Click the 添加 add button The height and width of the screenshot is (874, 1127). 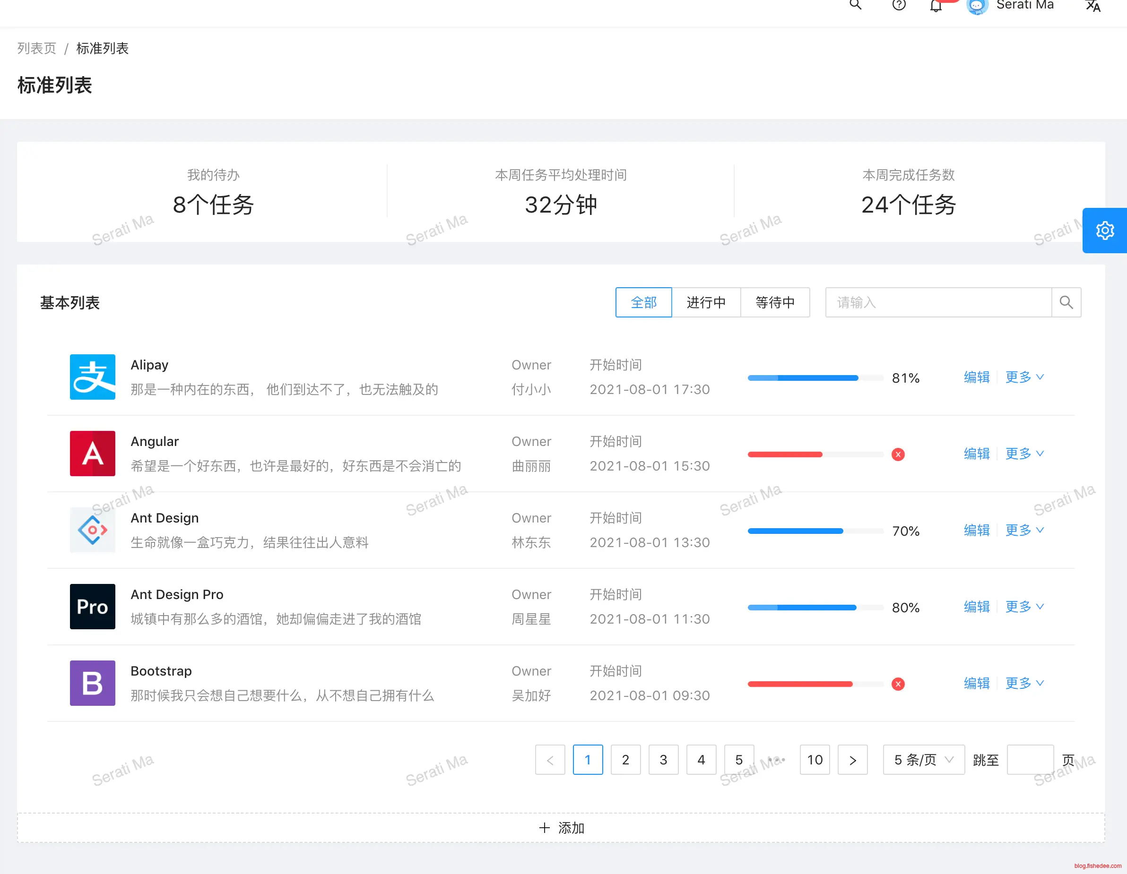click(x=561, y=828)
